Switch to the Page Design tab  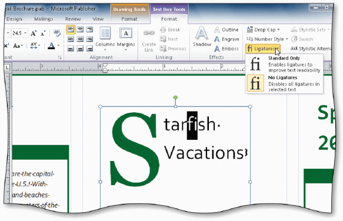click(14, 19)
